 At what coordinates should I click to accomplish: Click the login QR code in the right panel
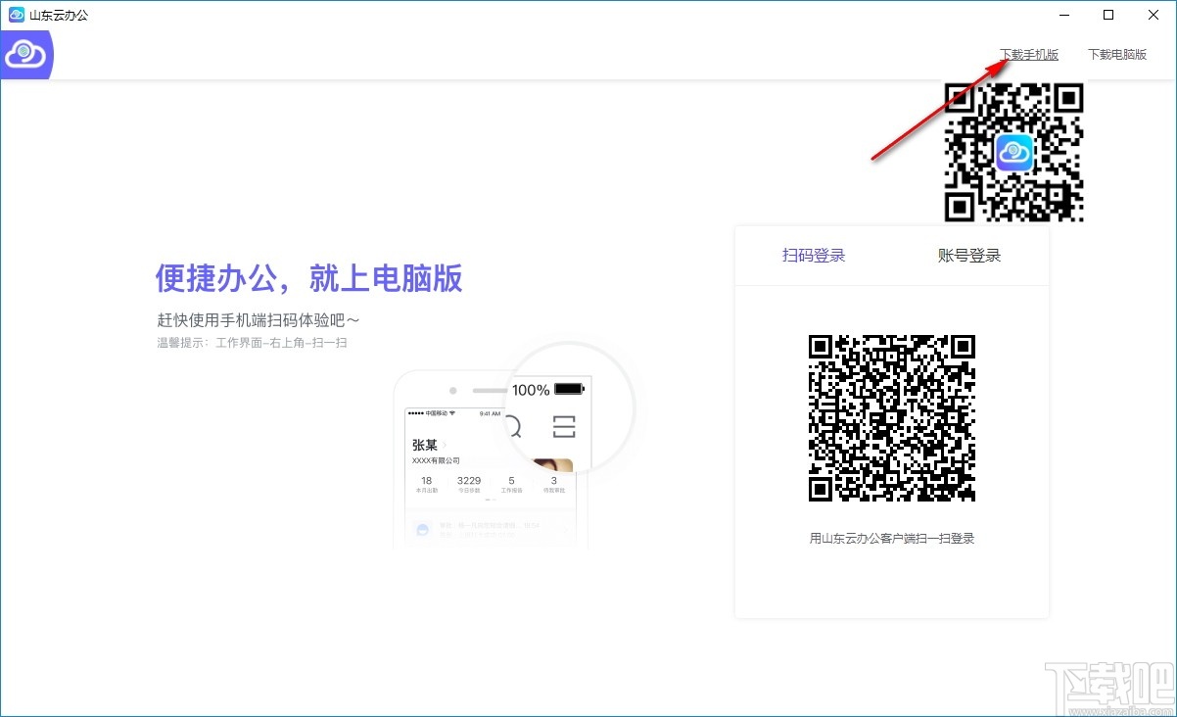click(x=891, y=418)
